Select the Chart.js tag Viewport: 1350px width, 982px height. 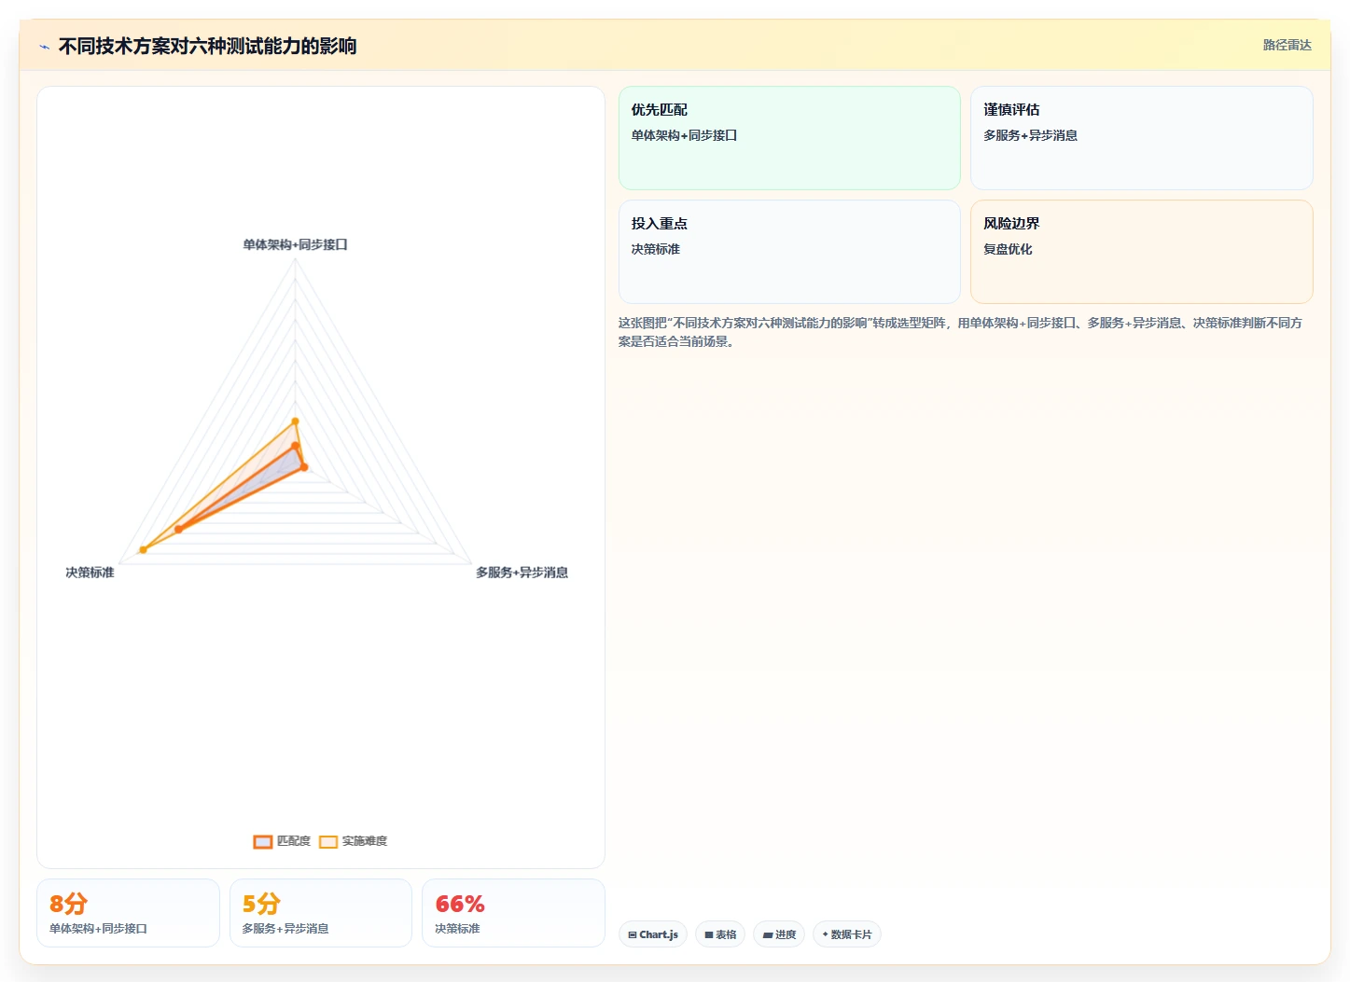(x=653, y=934)
